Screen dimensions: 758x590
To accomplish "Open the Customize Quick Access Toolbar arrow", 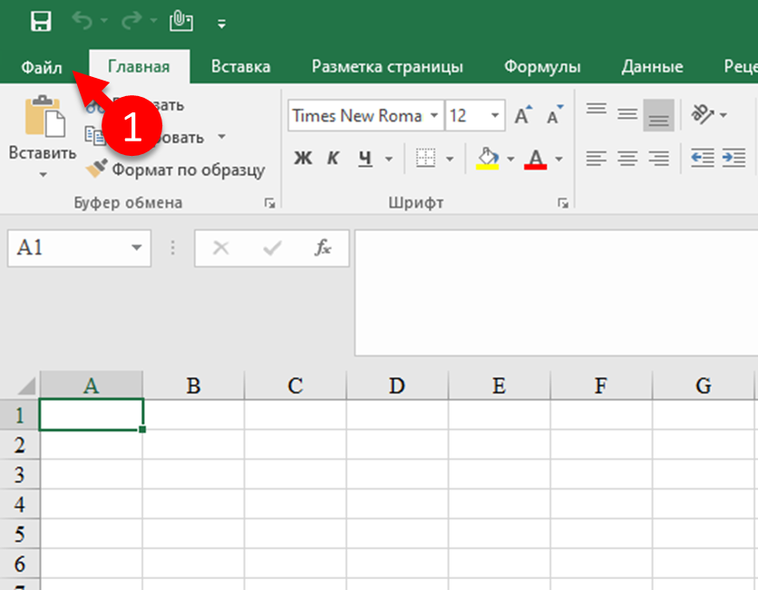I will (221, 24).
